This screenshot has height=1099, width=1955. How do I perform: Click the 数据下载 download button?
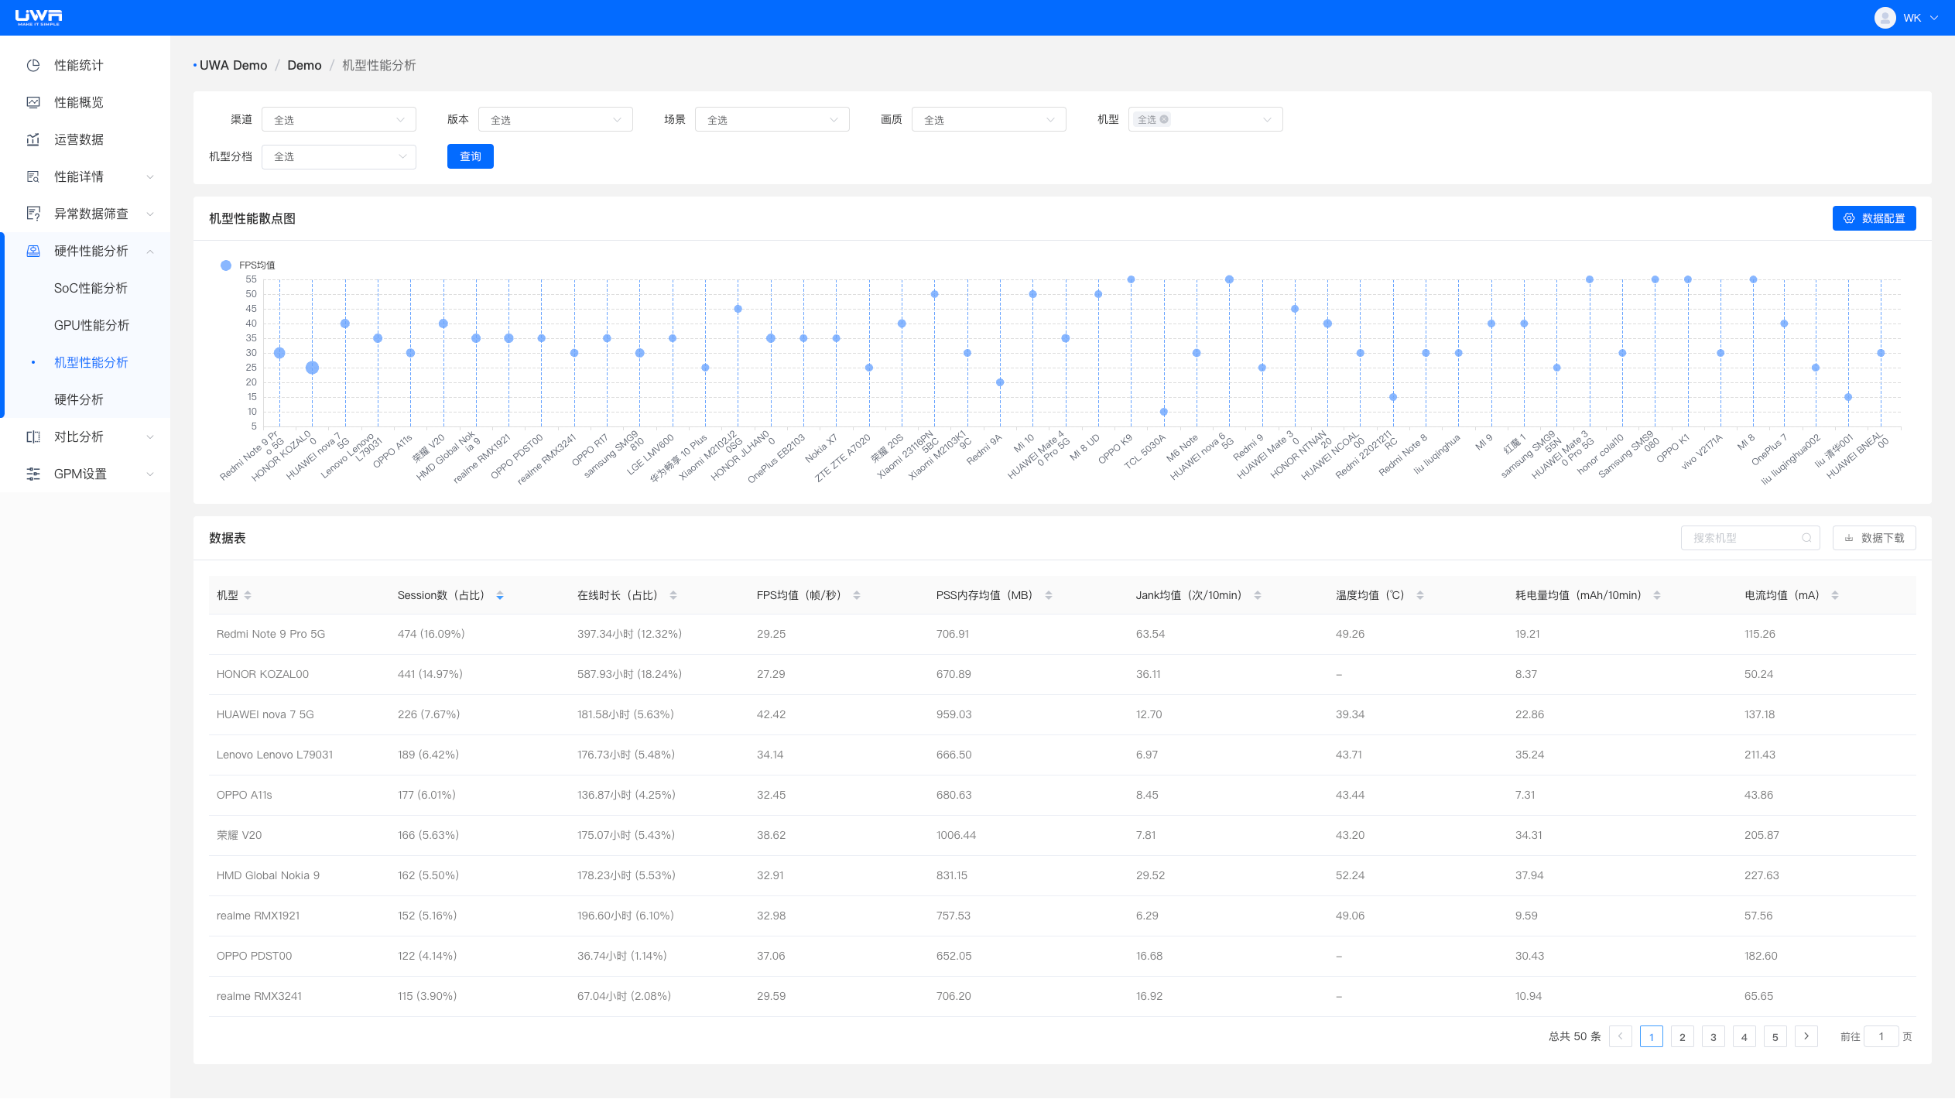tap(1874, 539)
